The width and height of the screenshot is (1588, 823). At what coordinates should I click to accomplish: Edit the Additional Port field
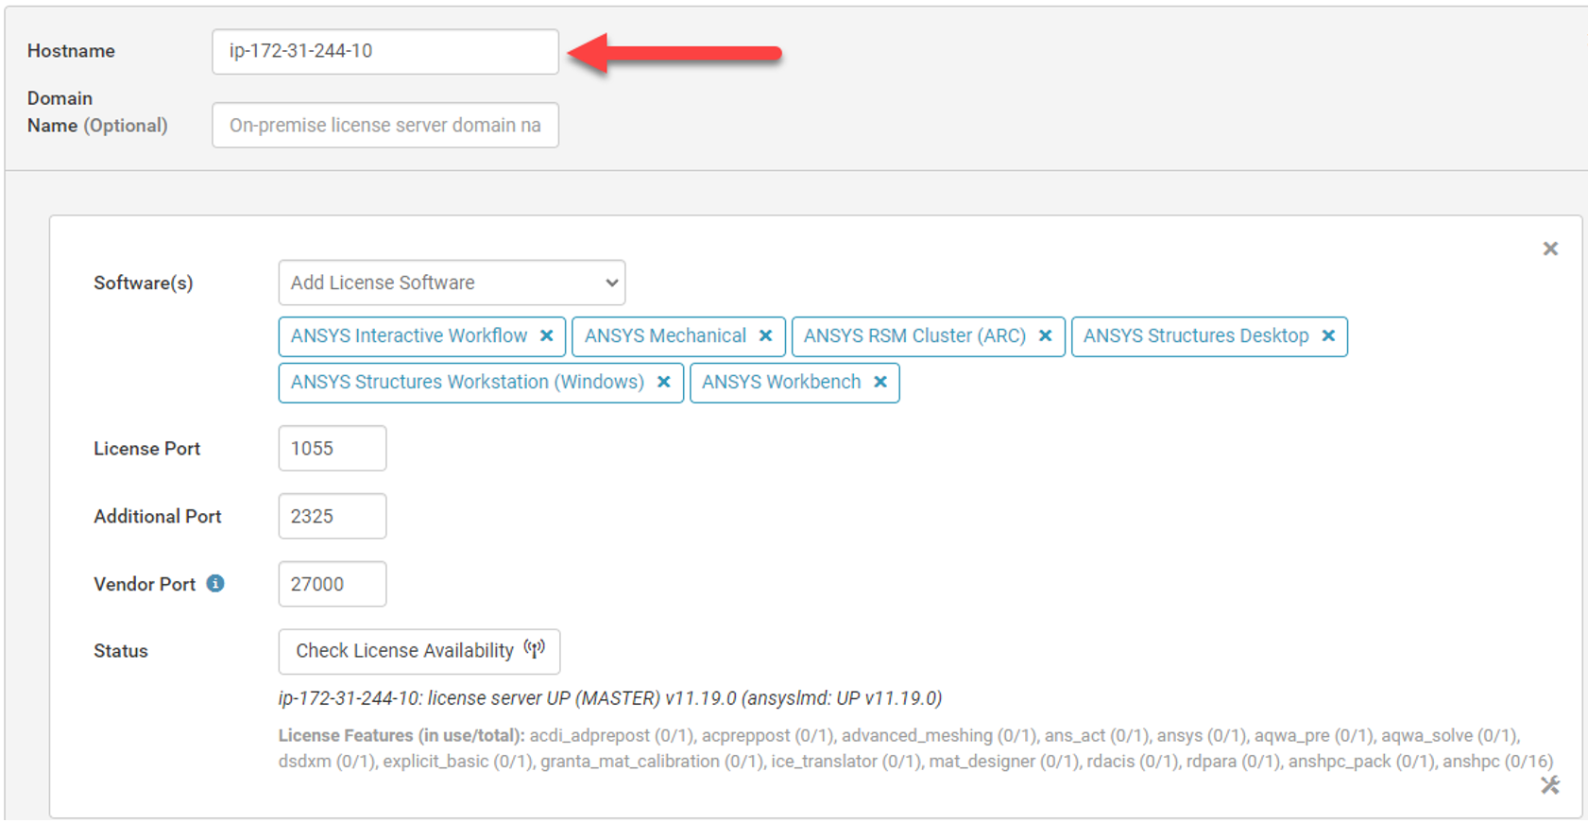point(333,516)
